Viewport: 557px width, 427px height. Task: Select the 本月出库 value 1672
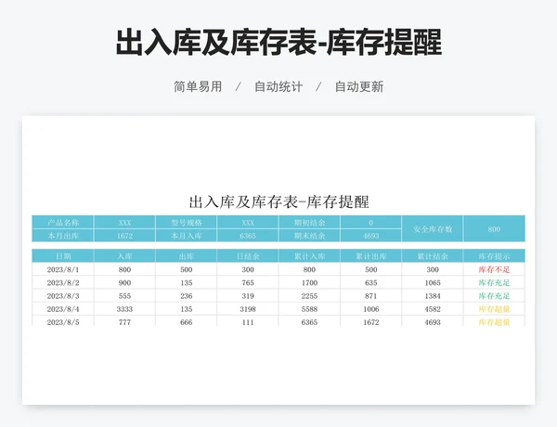[x=124, y=236]
